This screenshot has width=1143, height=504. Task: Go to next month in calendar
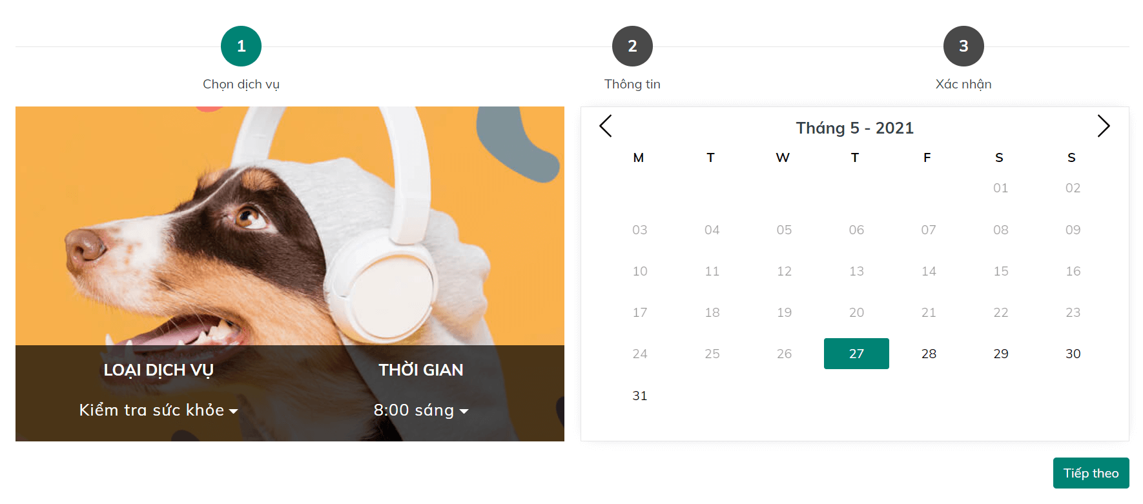point(1103,126)
